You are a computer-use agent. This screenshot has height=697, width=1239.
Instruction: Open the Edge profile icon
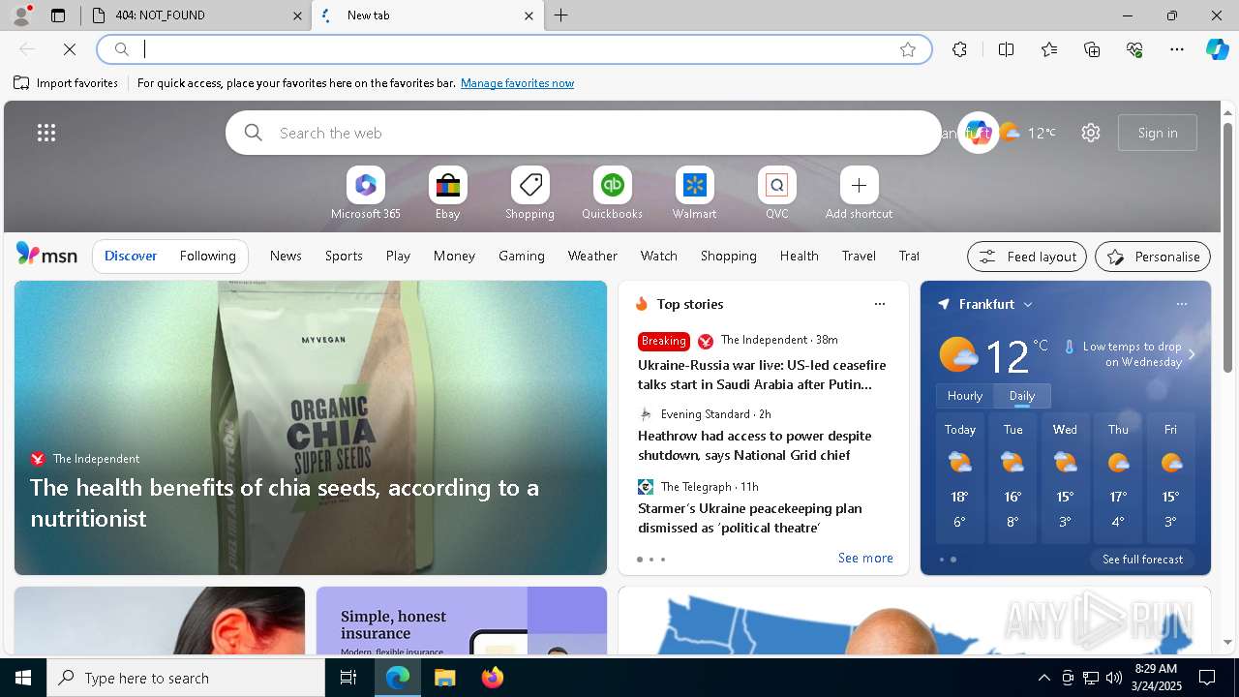tap(20, 15)
